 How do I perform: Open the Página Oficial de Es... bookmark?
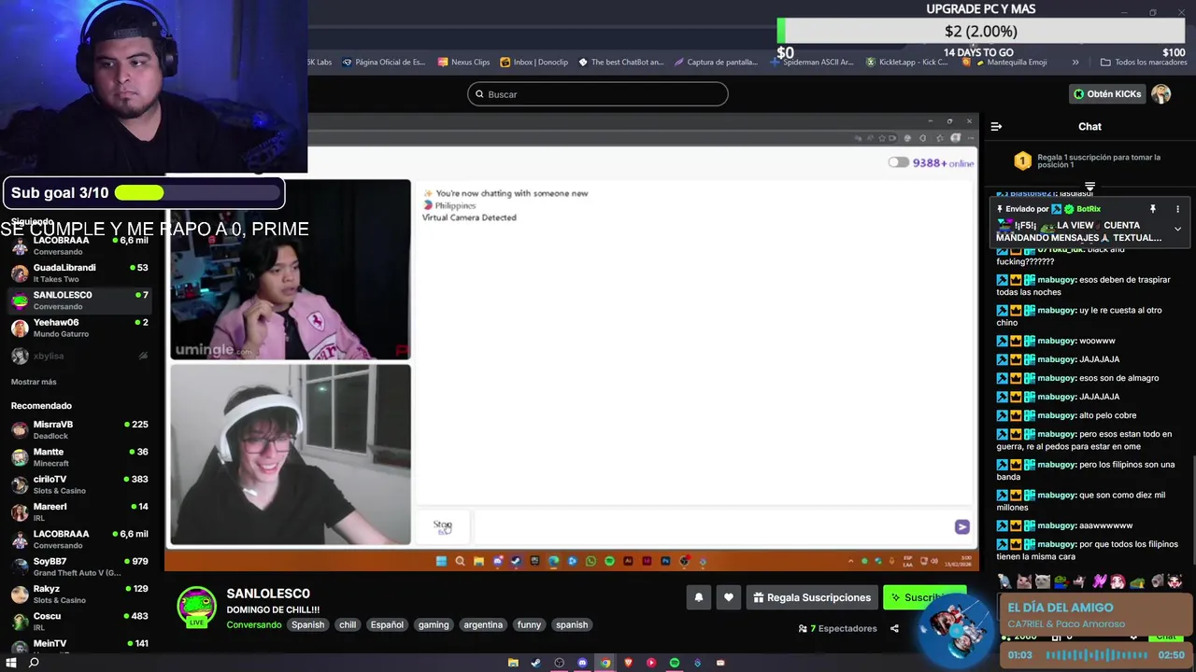[383, 63]
